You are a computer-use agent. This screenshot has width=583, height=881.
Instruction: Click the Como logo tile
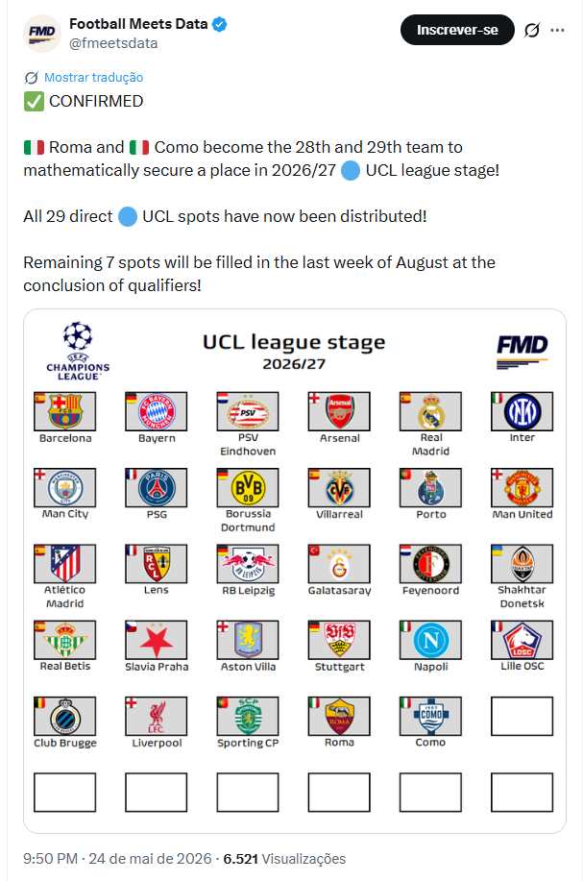(x=430, y=717)
